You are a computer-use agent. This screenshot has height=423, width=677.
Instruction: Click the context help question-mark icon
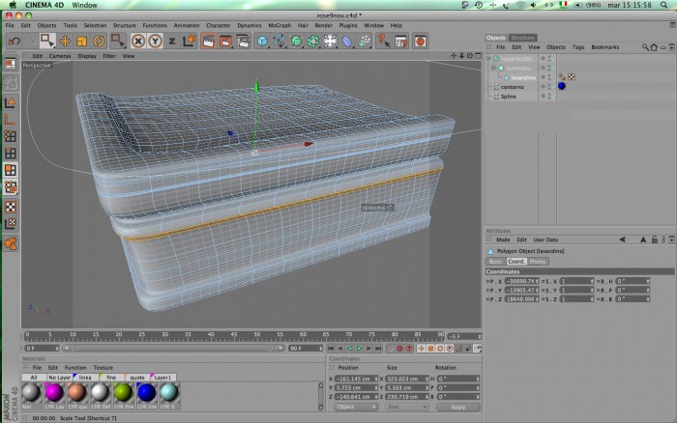(383, 42)
